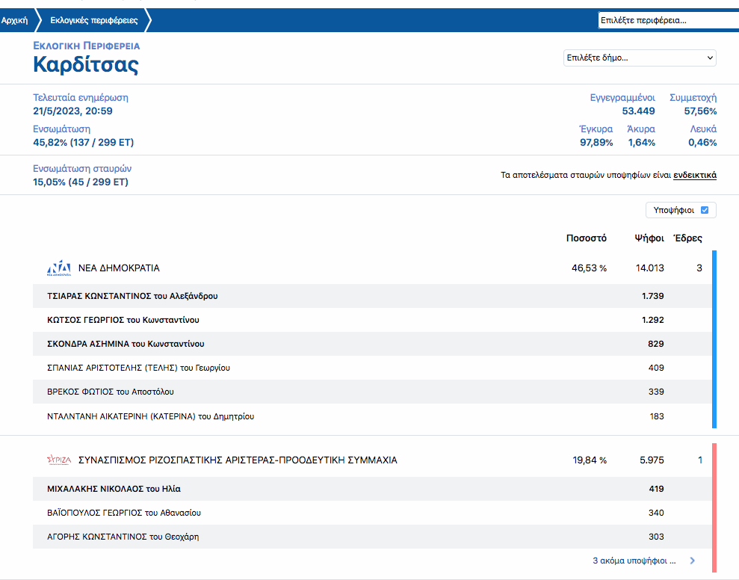Show 3 ακόμα υποψήφιοι for ΣΥΡΙΖΑ
The height and width of the screenshot is (580, 739).
[634, 560]
